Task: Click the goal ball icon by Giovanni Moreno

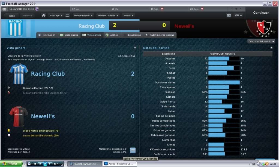Action: (x=9, y=88)
